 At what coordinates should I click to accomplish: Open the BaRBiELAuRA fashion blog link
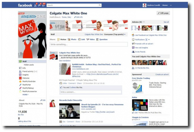click(97, 66)
